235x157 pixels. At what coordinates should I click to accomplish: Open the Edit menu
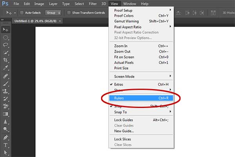pos(27,4)
